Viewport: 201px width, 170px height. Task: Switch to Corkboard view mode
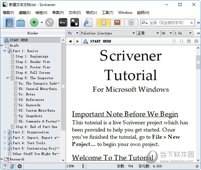[x=117, y=22]
